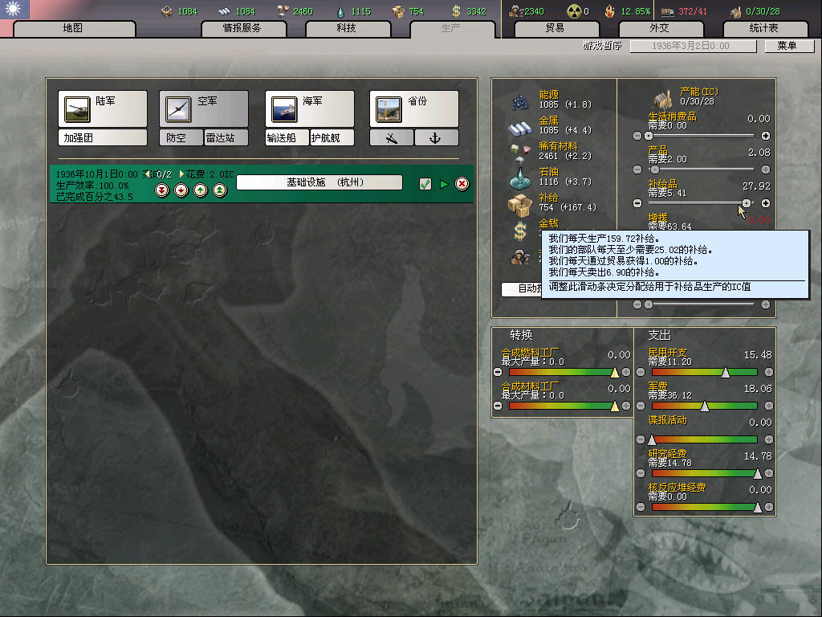Screen dimensions: 822x617
Task: Click the metal bars icon in top bar
Action: [x=225, y=11]
